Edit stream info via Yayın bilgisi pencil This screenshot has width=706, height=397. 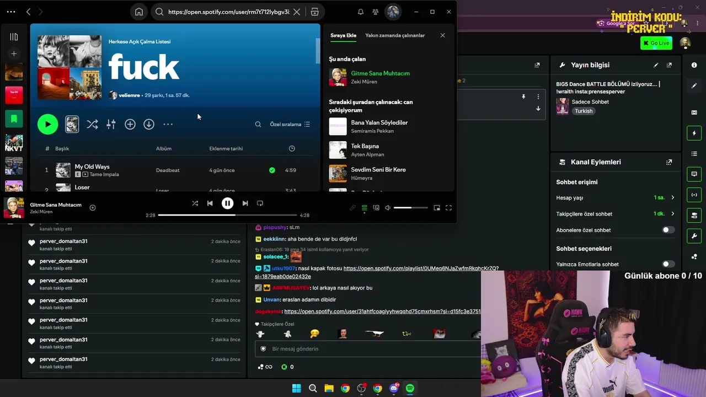(656, 65)
